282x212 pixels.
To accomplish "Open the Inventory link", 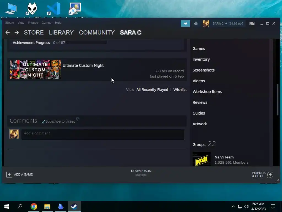I will 201,60.
